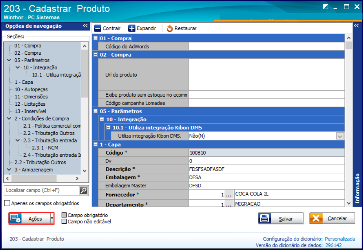Open Fornecedor lookup ellipsis button
Image resolution: width=363 pixels, height=250 pixels.
(229, 195)
